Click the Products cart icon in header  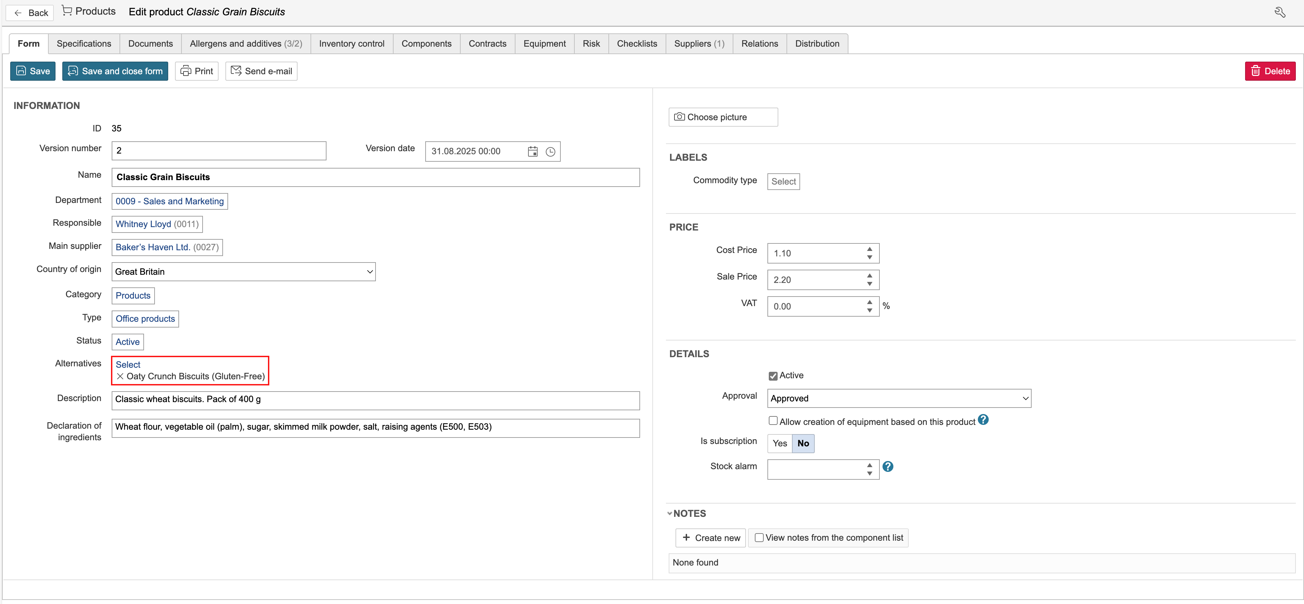[67, 11]
